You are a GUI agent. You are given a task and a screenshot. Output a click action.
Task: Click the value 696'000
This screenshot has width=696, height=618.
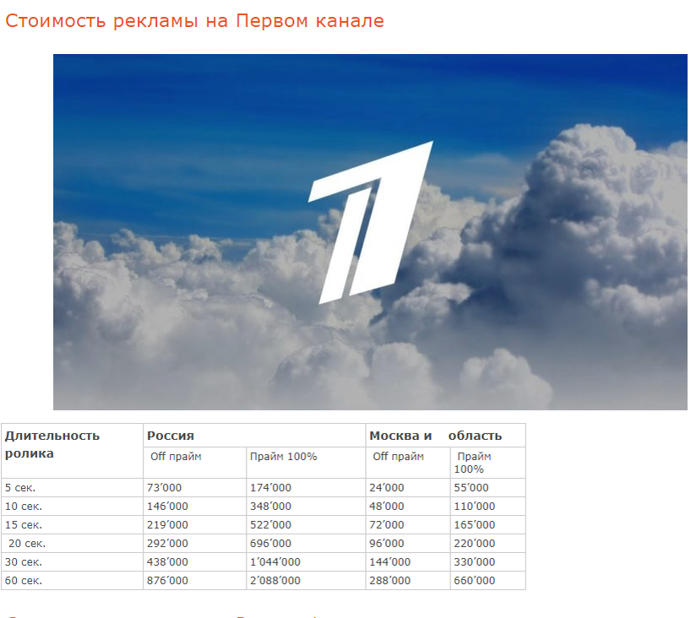click(270, 544)
